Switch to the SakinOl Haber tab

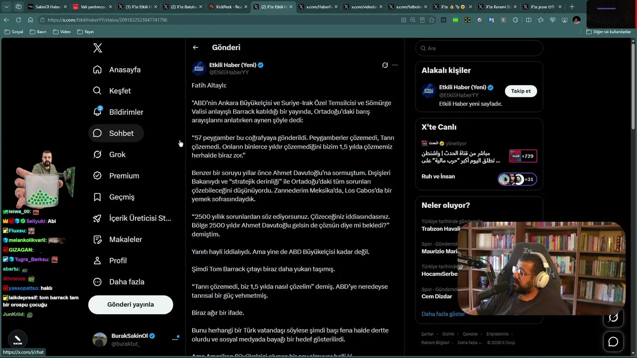48,7
